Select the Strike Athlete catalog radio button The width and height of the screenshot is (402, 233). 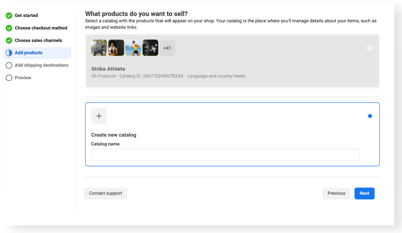pyautogui.click(x=369, y=48)
